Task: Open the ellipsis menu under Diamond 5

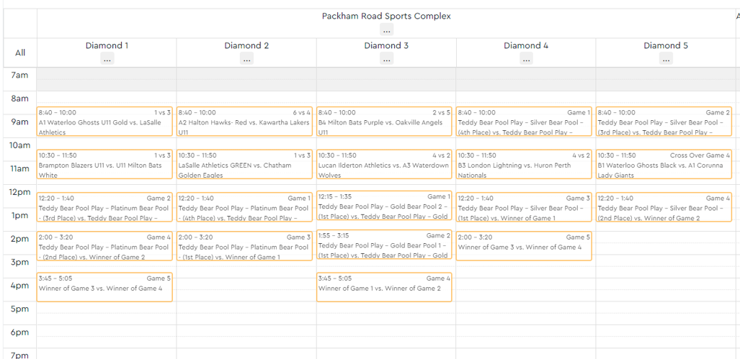Action: pyautogui.click(x=666, y=59)
